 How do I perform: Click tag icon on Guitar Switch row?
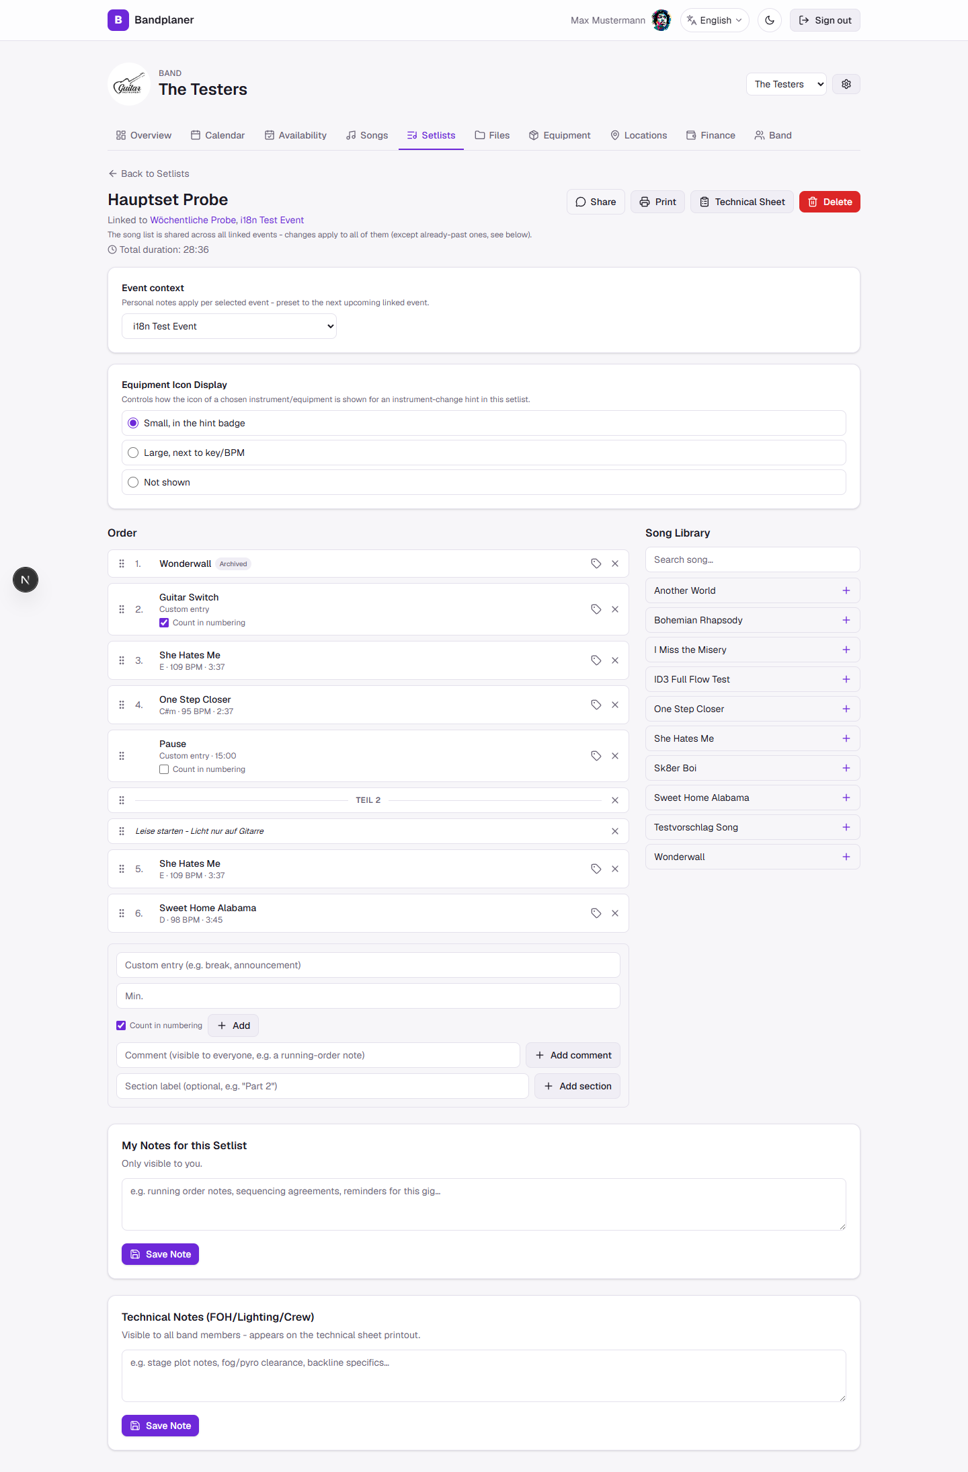[596, 609]
